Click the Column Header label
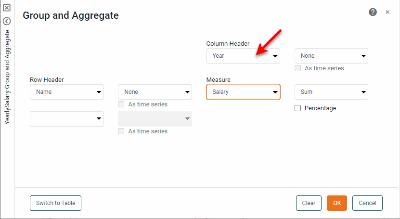Screen dimensions: 400x219 [228, 44]
